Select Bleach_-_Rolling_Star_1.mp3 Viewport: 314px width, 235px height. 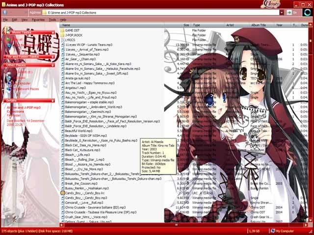coord(85,160)
